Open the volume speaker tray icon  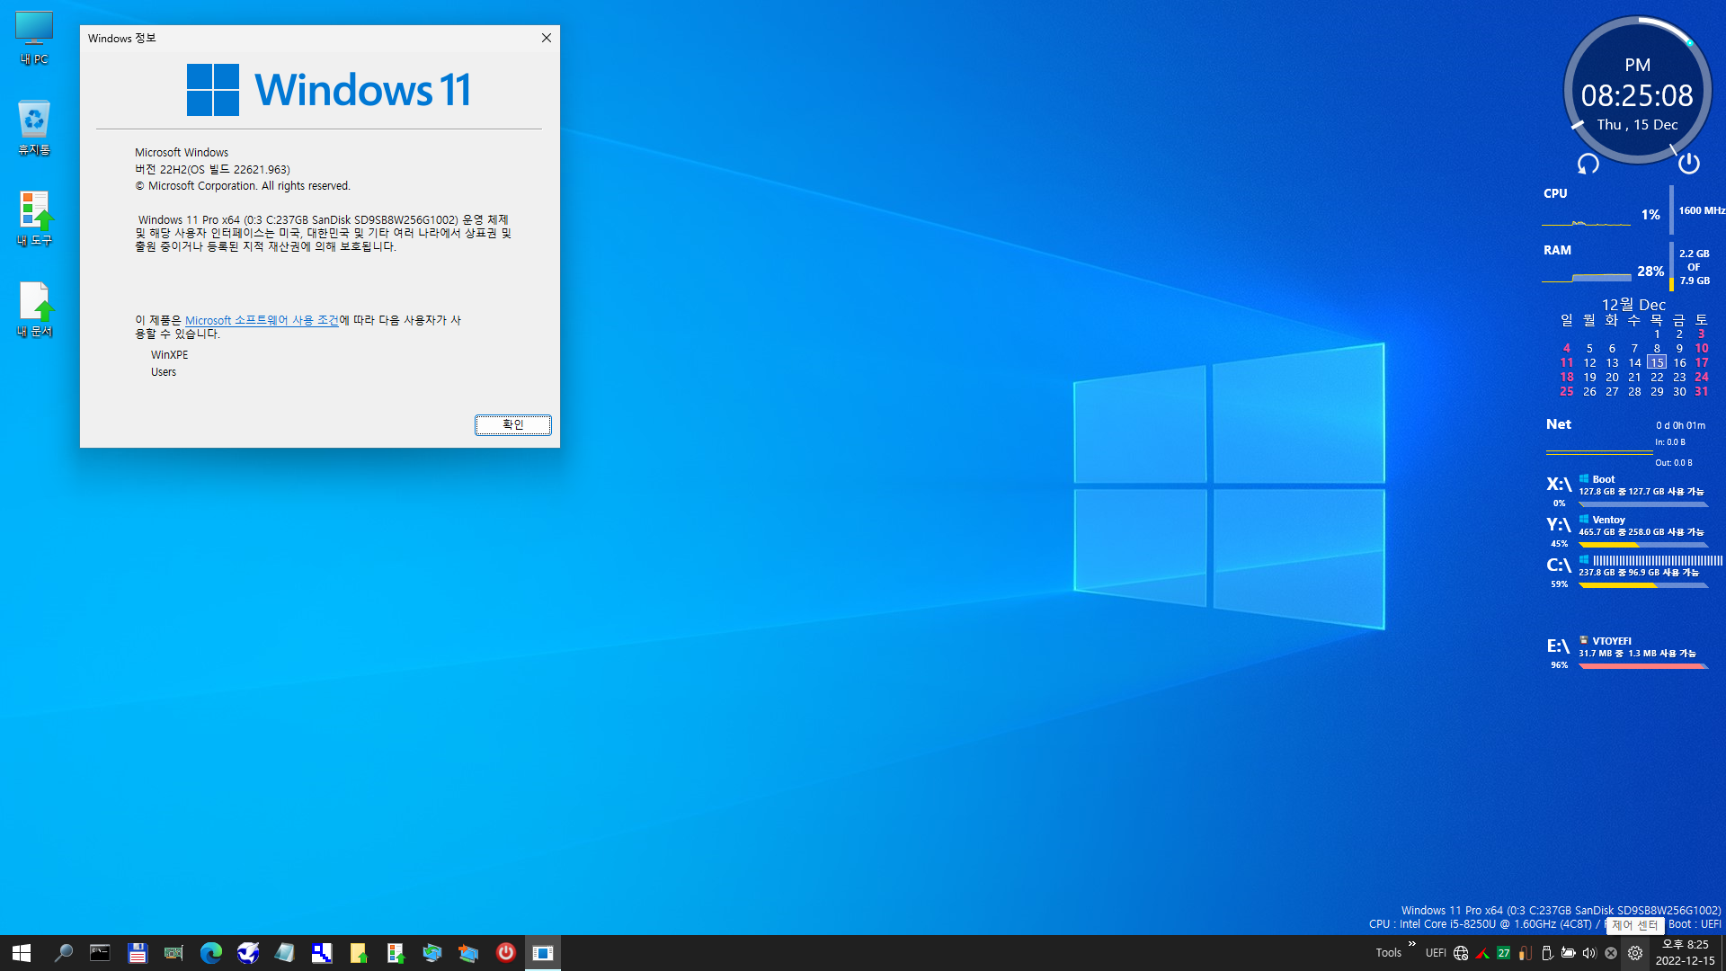tap(1589, 953)
